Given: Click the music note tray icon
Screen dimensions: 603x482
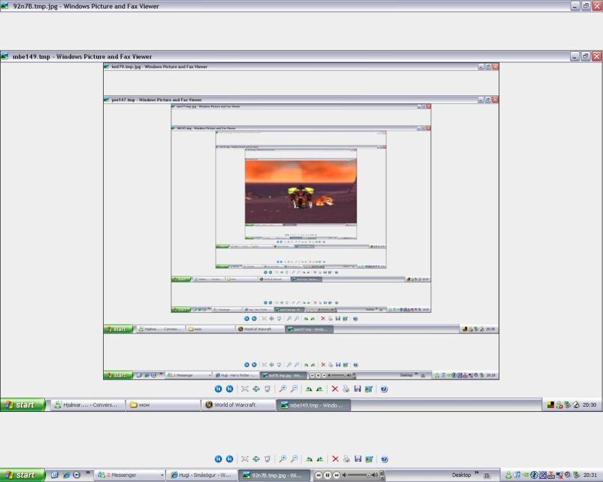Looking at the screenshot, I should click(517, 476).
